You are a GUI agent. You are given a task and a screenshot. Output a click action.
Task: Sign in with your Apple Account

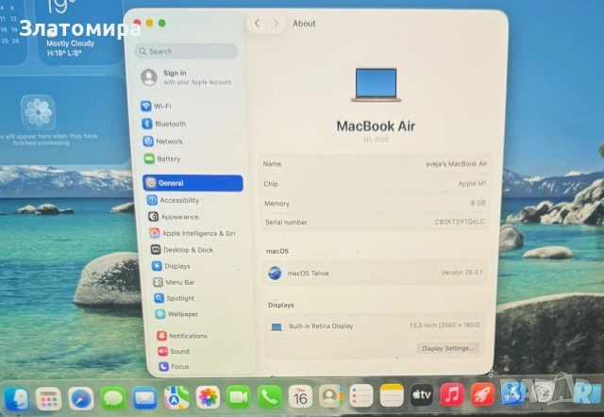point(187,77)
